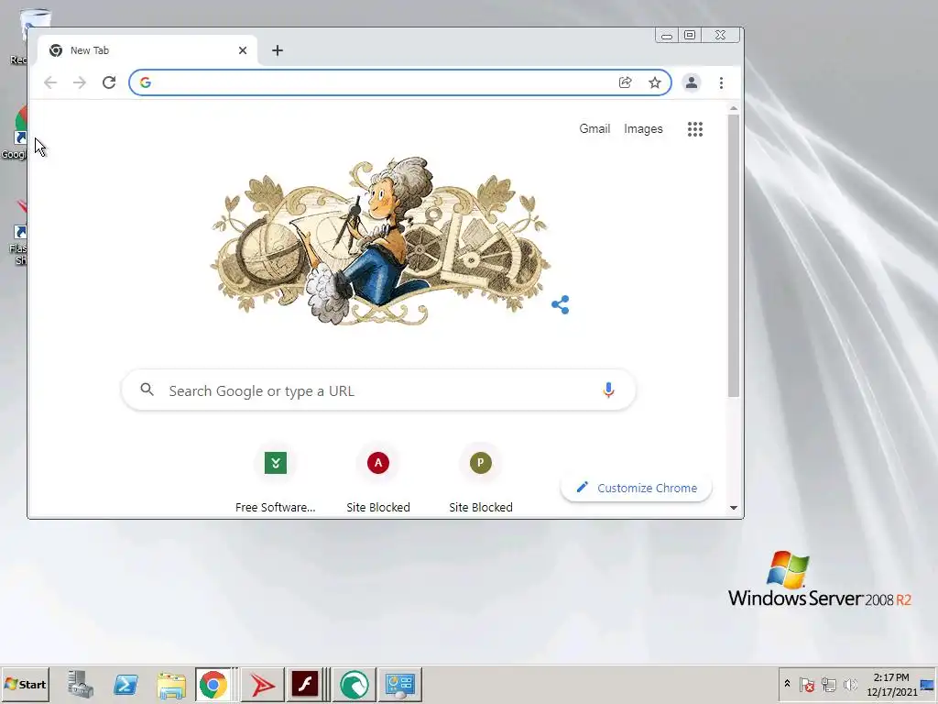Viewport: 938px width, 704px height.
Task: Open the control panel taskbar icon
Action: (x=399, y=684)
